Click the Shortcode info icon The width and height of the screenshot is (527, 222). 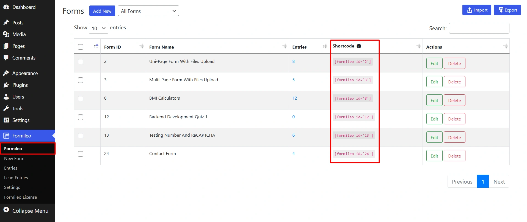(359, 46)
